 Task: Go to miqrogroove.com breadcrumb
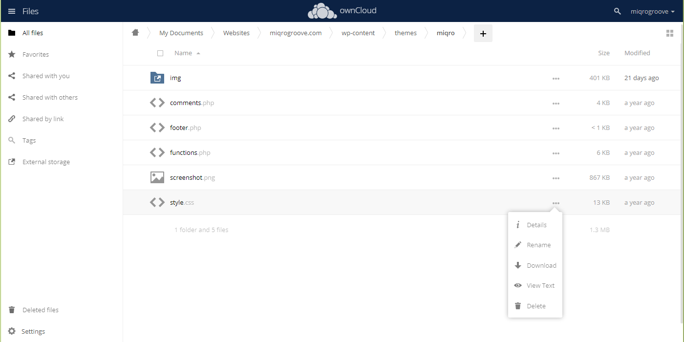(296, 33)
